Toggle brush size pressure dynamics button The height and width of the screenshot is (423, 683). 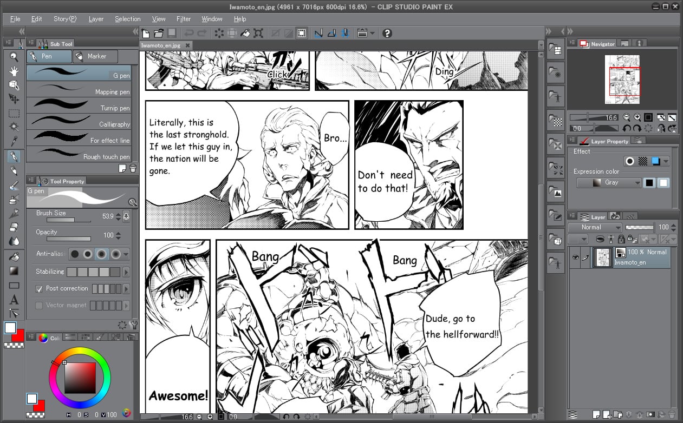[x=127, y=216]
